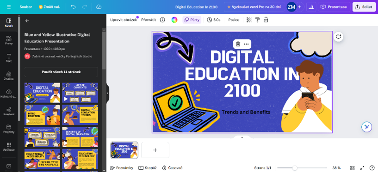Open the Pozice tab in toolbar
378x172 pixels.
[234, 20]
